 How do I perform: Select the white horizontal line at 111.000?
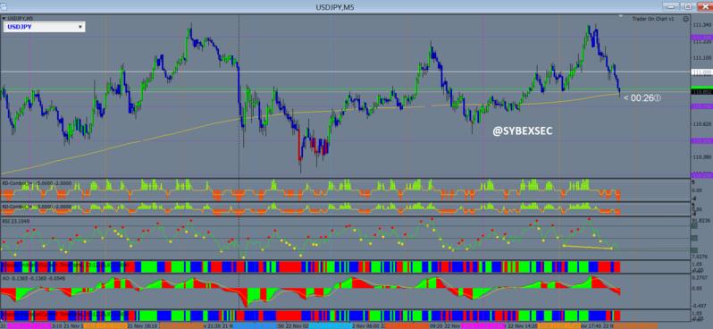(345, 72)
